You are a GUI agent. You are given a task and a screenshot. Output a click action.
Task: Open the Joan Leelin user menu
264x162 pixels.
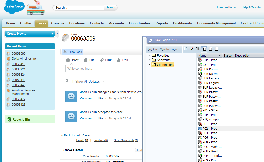(x=226, y=7)
